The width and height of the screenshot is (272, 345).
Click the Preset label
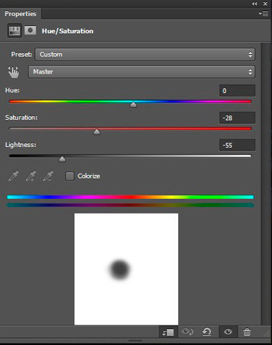pyautogui.click(x=22, y=55)
